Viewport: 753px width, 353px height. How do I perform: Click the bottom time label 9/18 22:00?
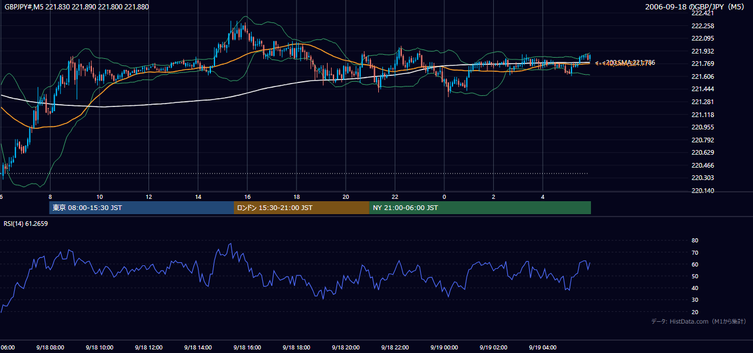point(395,347)
